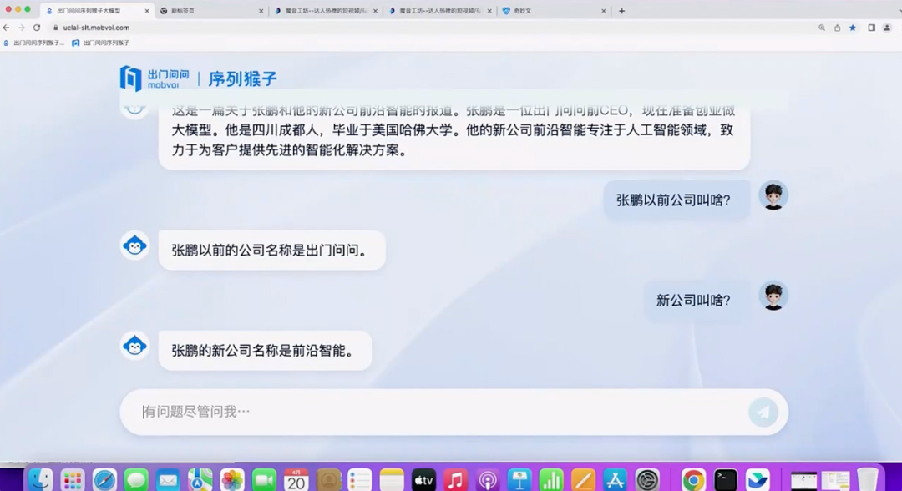Click the reply 张鹏的新公司名称是前沿智能。

pos(266,351)
